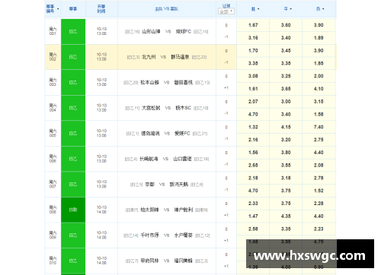Image resolution: width=381 pixels, height=275 pixels.
Task: Pick lose odds 7.40 for match 005
Action: (x=319, y=127)
